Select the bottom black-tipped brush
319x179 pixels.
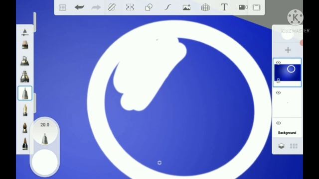pyautogui.click(x=25, y=144)
